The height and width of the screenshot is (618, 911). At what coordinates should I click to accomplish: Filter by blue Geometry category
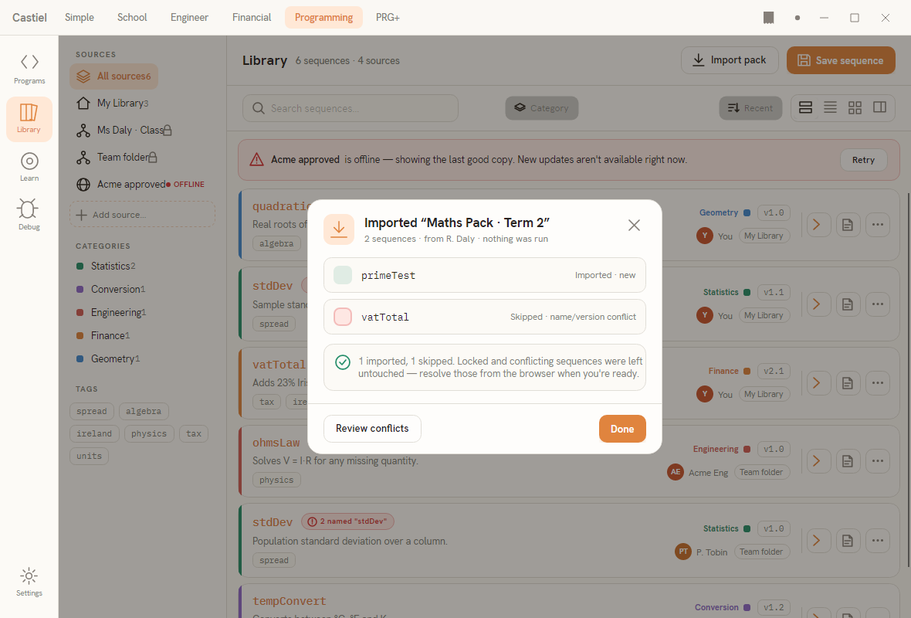[x=109, y=358]
